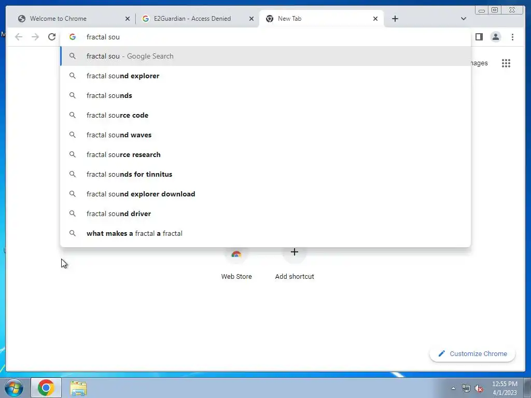Screen dimensions: 531x398
Task: Select 'fractal sound waves' suggestion
Action: pos(265,135)
